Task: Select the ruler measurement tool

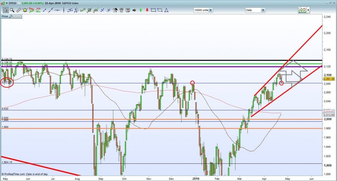Action: [19, 10]
